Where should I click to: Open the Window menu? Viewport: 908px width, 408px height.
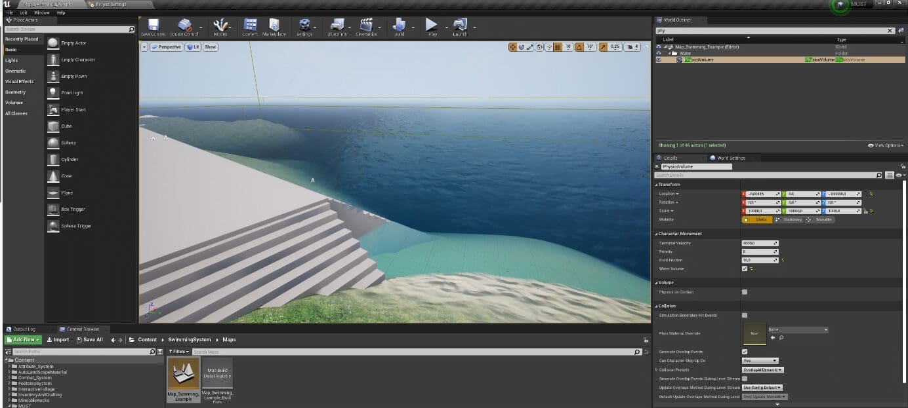click(41, 12)
